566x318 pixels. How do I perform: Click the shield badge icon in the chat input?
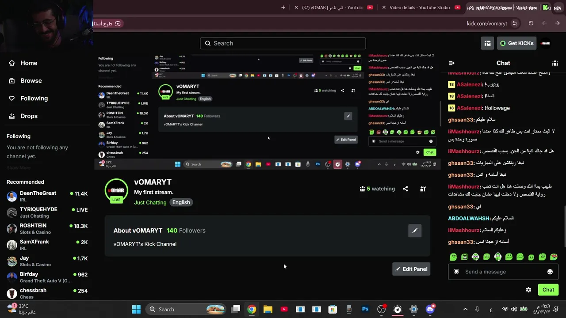coord(456,272)
